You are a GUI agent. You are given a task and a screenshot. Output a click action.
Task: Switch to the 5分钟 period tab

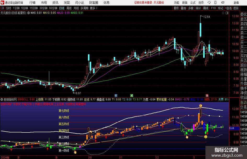[x=25, y=8]
